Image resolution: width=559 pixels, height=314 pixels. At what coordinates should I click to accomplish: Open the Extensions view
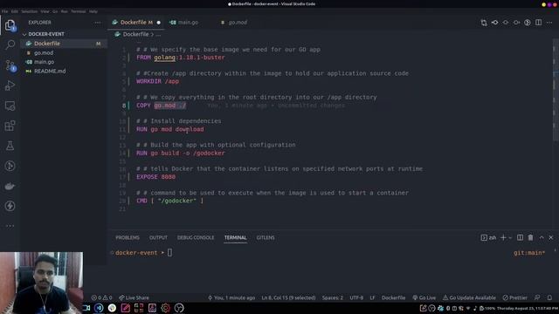click(10, 126)
